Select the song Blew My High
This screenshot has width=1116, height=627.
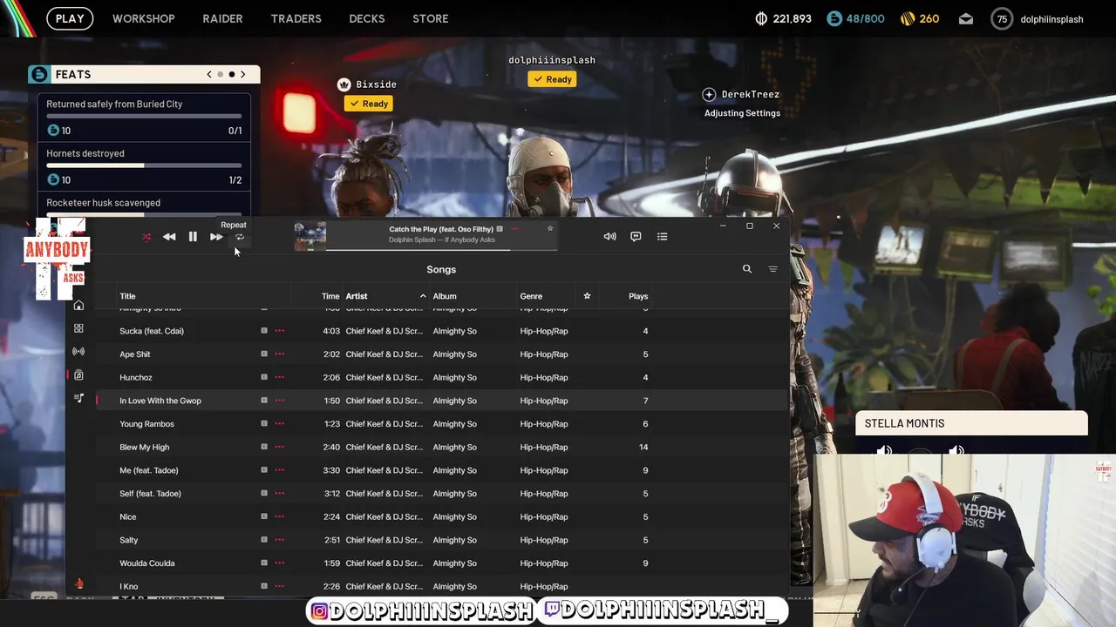click(x=144, y=447)
